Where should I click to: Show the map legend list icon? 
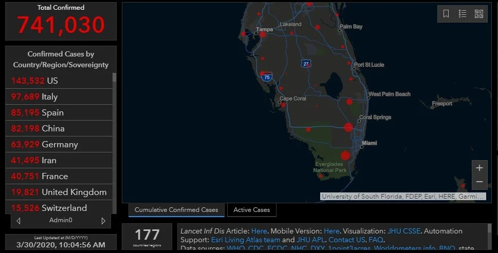click(463, 14)
